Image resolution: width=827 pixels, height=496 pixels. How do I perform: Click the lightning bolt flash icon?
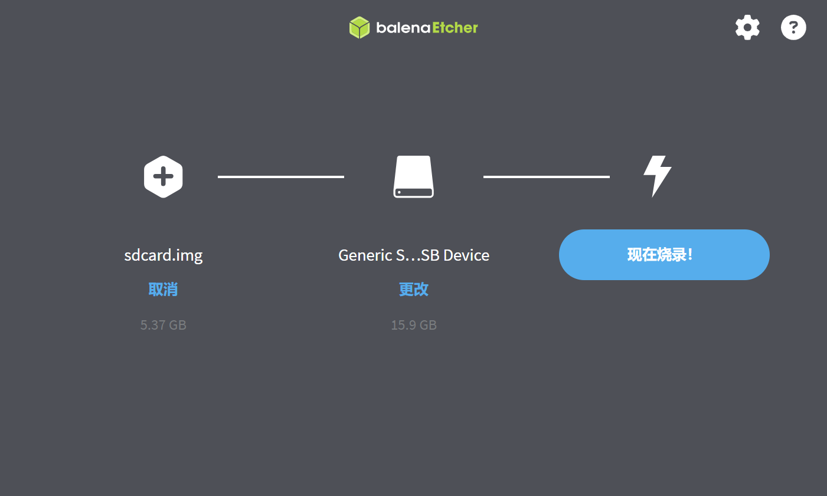(x=657, y=176)
